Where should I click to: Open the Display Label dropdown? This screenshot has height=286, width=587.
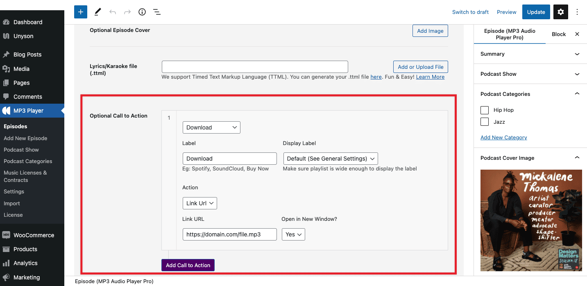click(x=330, y=159)
